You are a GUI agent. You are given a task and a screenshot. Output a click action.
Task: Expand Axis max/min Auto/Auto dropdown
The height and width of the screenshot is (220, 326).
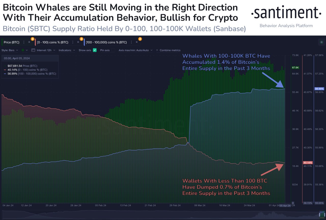click(135, 50)
